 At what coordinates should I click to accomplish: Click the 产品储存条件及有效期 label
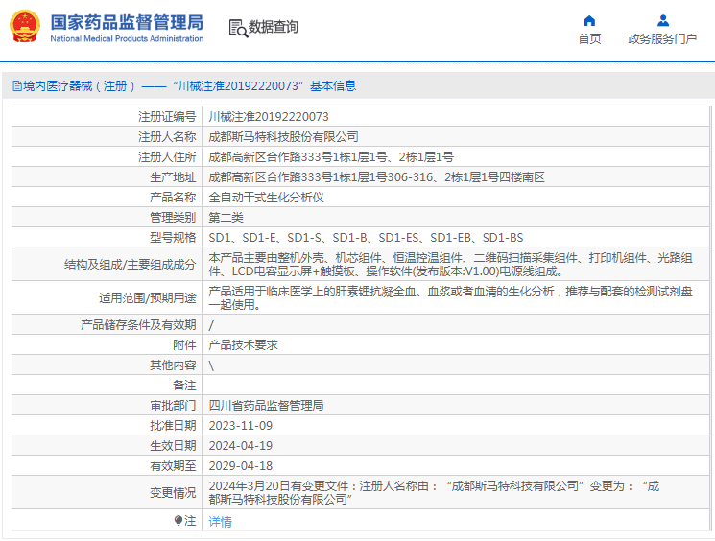pyautogui.click(x=138, y=325)
